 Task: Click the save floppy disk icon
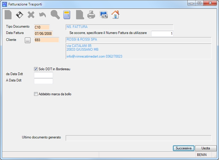(x=19, y=15)
